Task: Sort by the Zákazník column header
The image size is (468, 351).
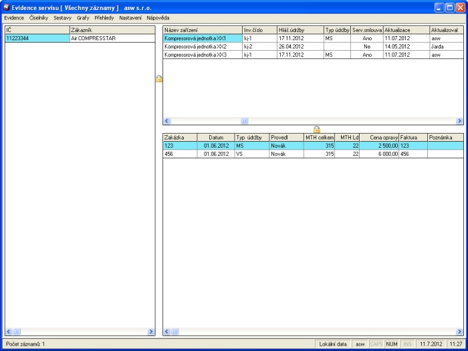Action: click(x=112, y=30)
